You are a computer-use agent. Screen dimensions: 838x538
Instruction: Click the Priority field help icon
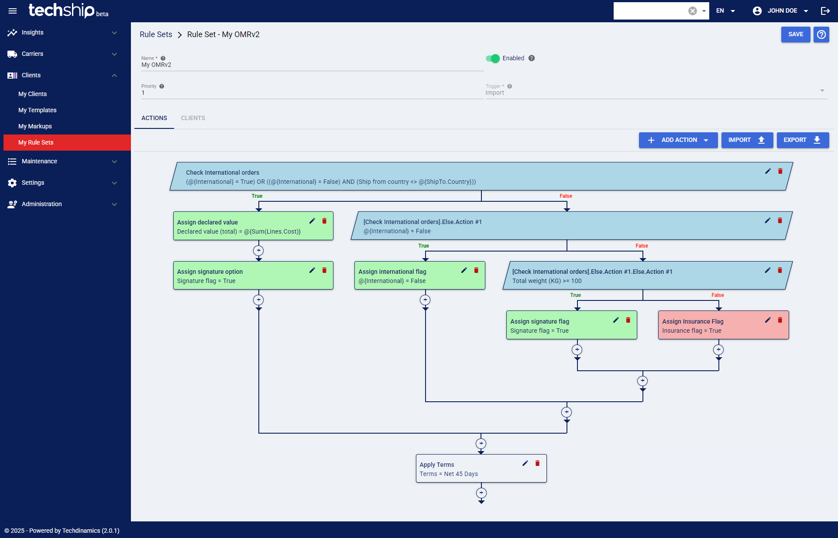[x=161, y=86]
